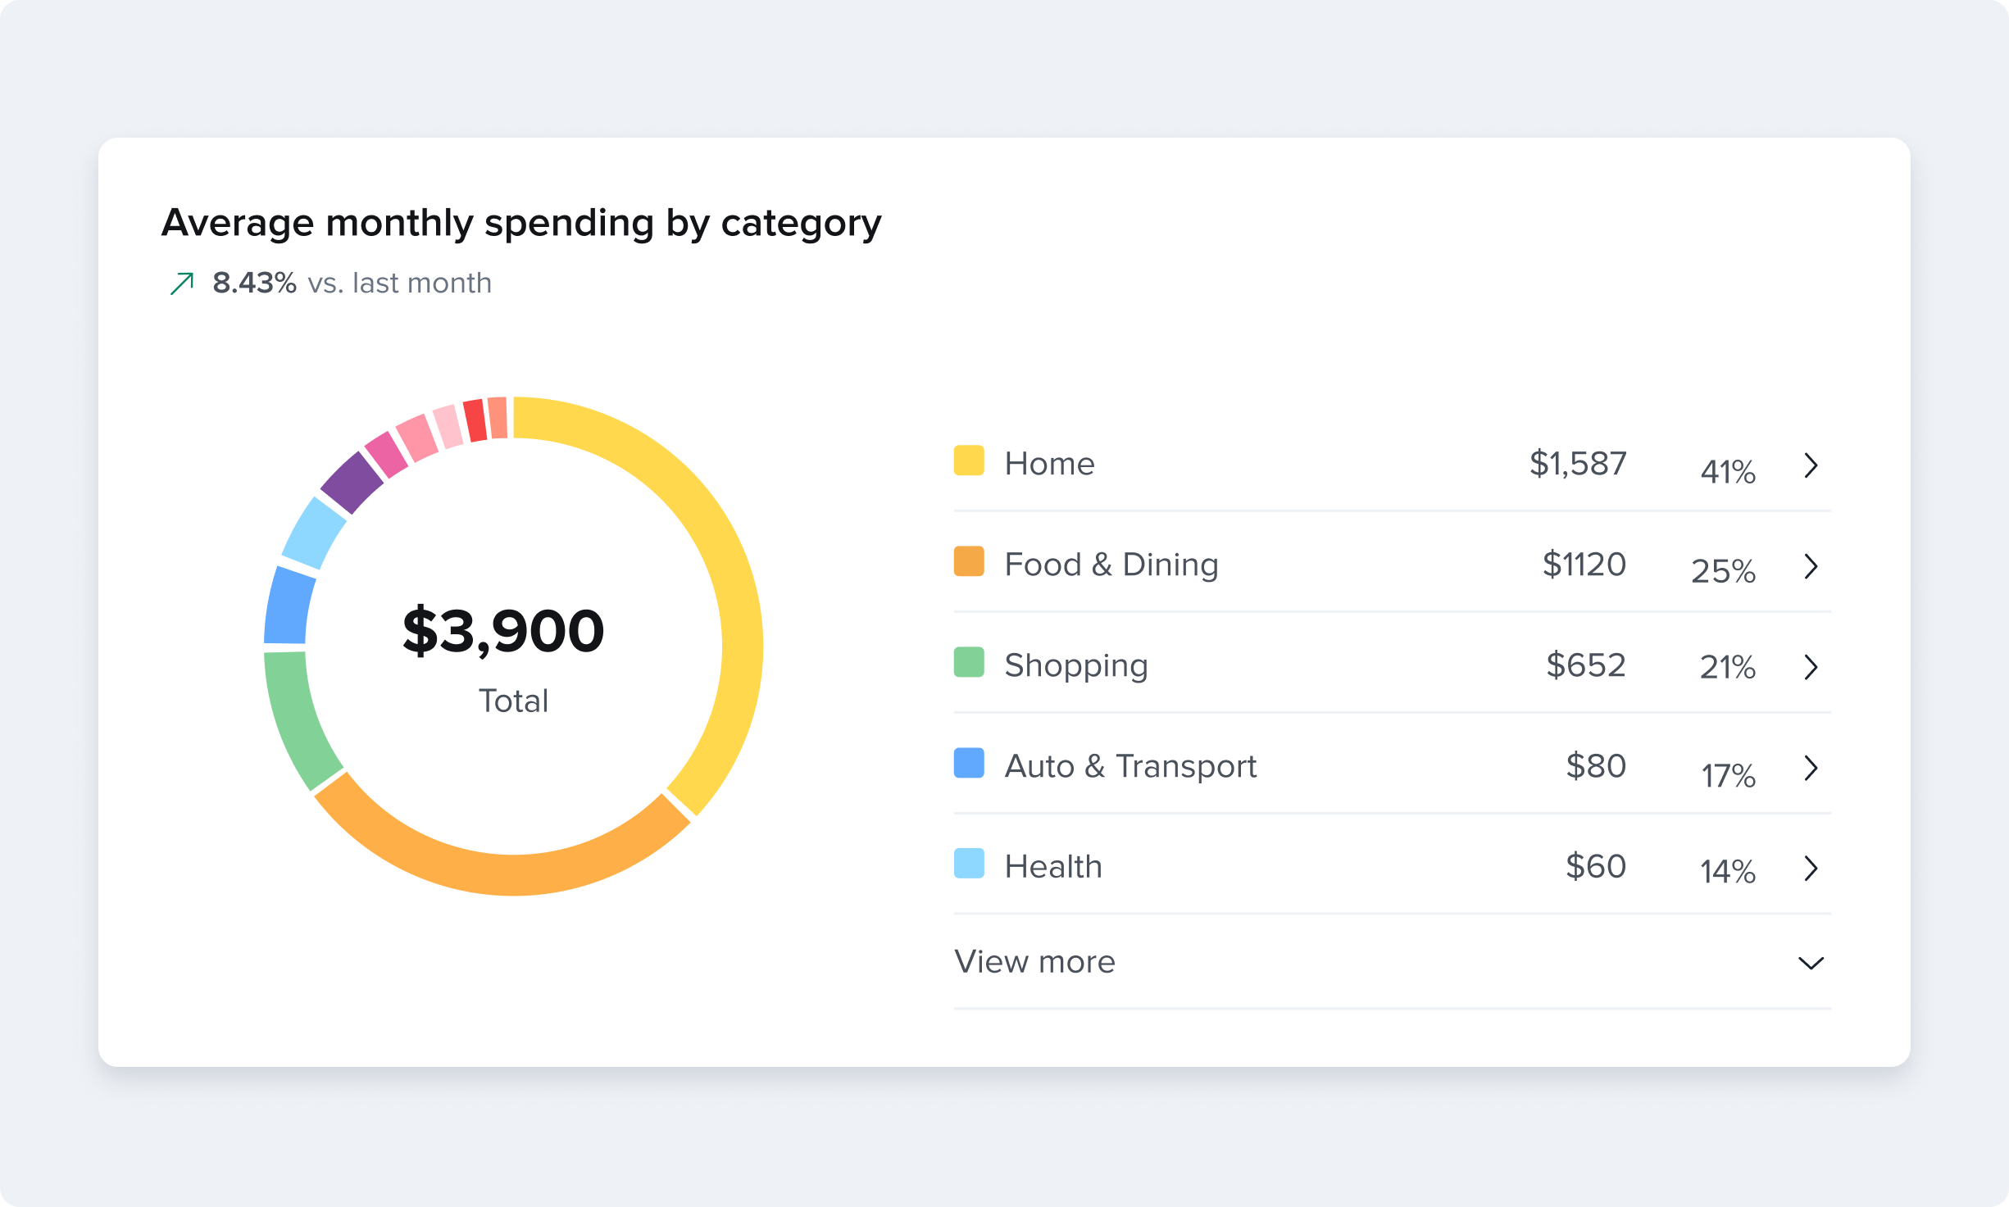Open Home category details chevron
Viewport: 2009px width, 1207px height.
(x=1811, y=465)
